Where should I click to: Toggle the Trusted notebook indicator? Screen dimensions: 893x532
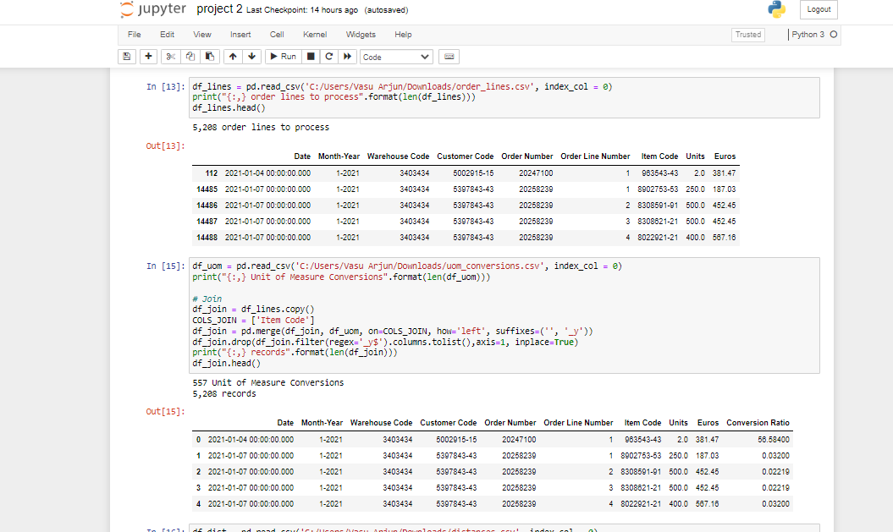(747, 35)
